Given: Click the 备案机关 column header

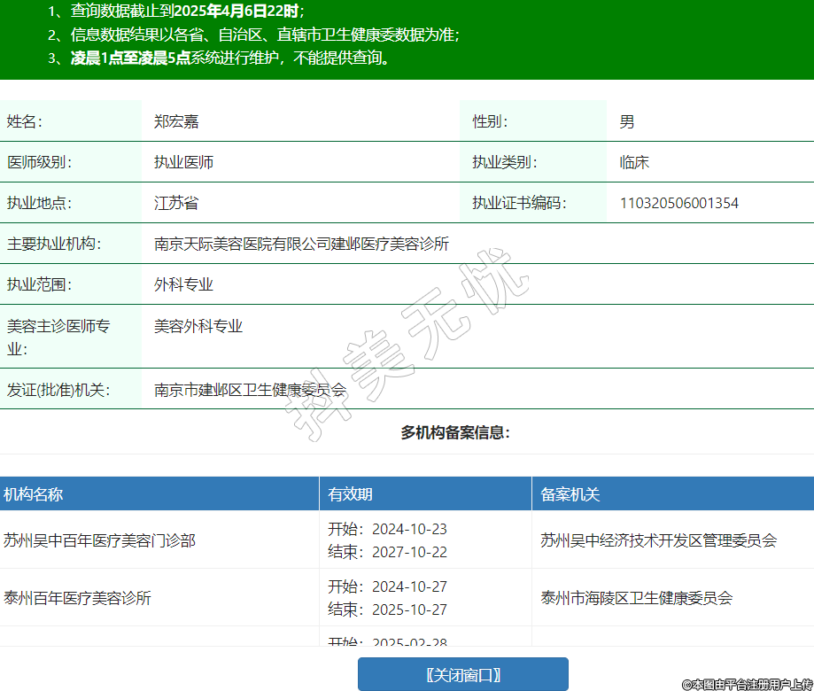Looking at the screenshot, I should point(570,494).
